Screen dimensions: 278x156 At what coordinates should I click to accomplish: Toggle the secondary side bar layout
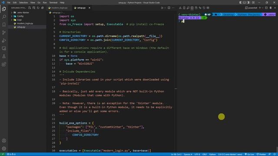tap(248, 3)
